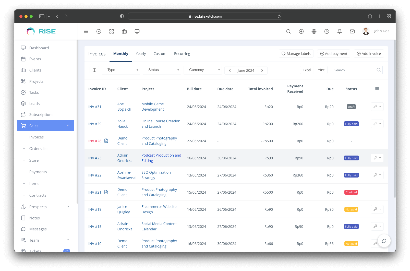Click the credit note icon beside INV #28

106,141
